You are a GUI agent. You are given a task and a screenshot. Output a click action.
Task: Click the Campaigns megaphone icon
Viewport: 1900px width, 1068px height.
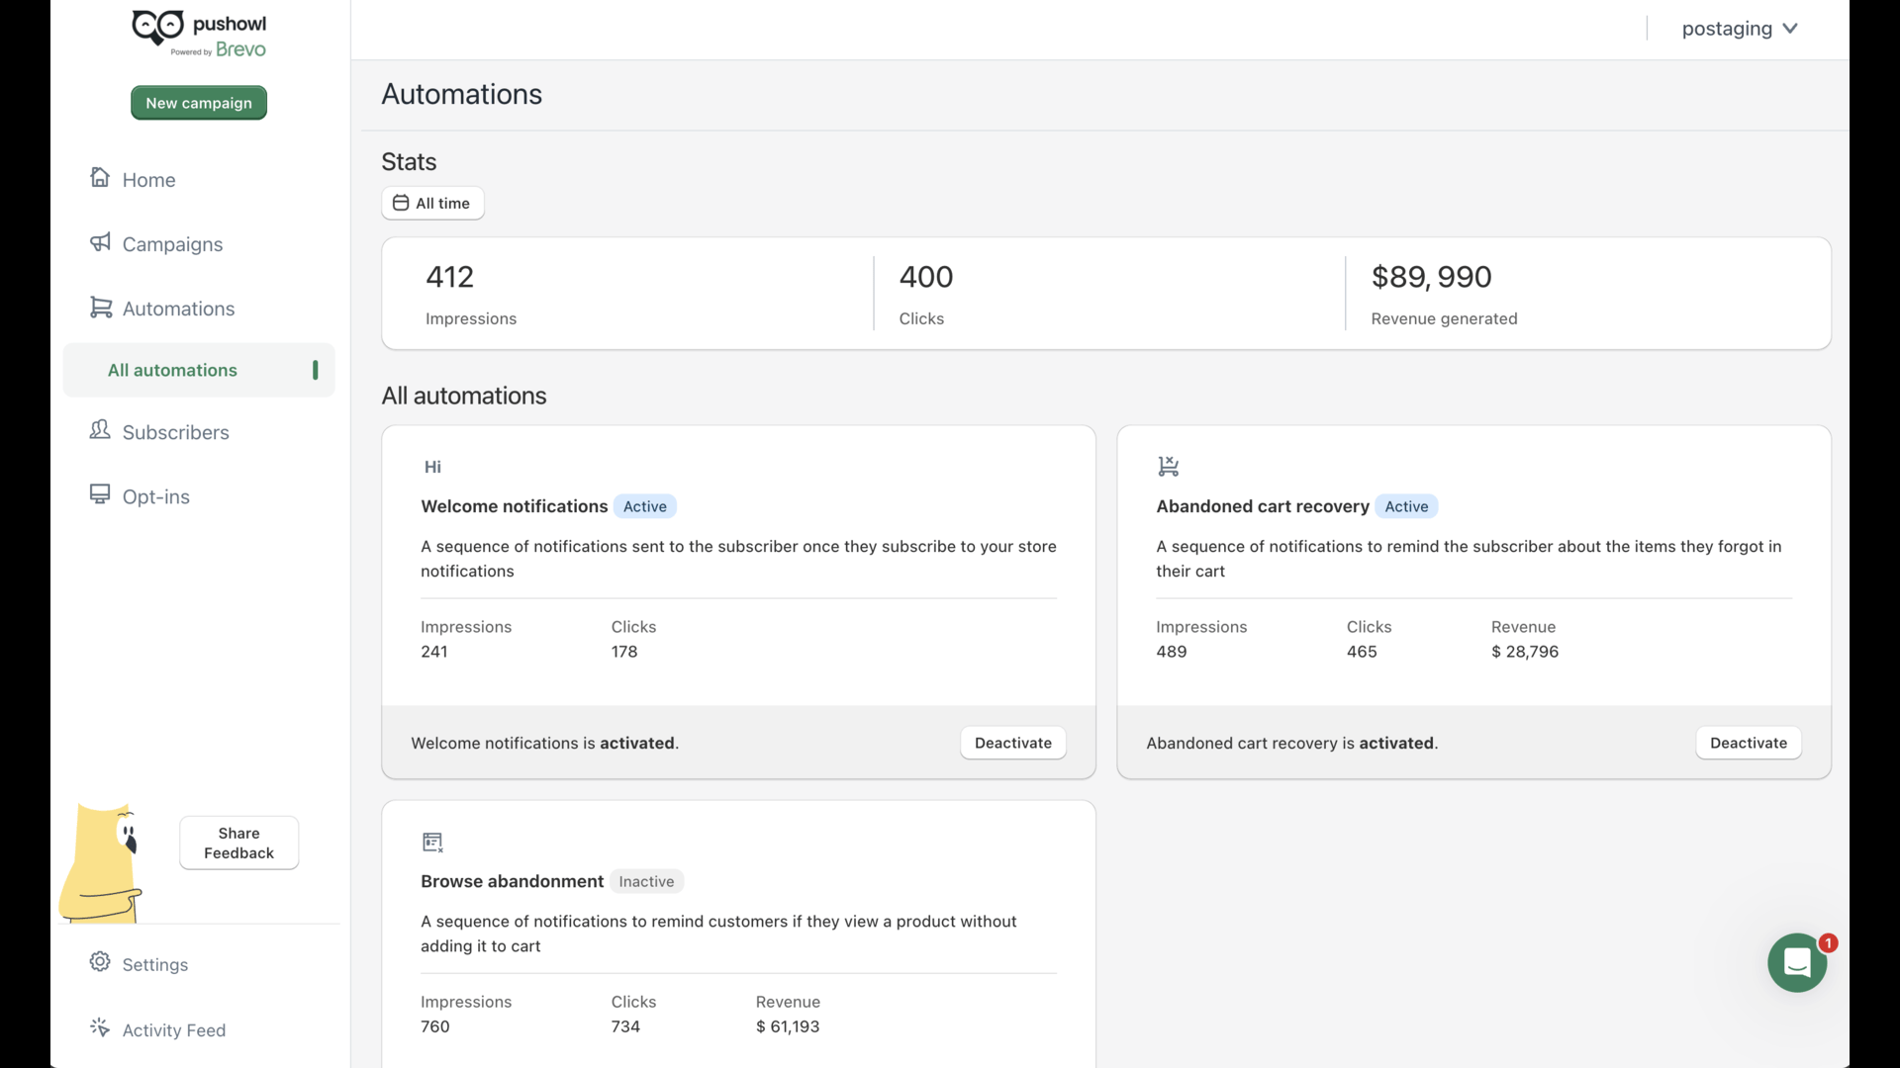click(x=100, y=242)
